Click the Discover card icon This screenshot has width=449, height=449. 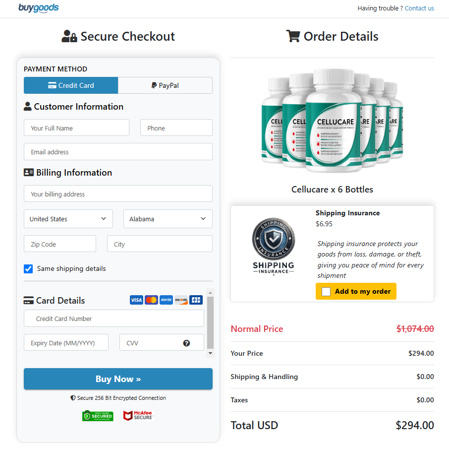(x=181, y=300)
